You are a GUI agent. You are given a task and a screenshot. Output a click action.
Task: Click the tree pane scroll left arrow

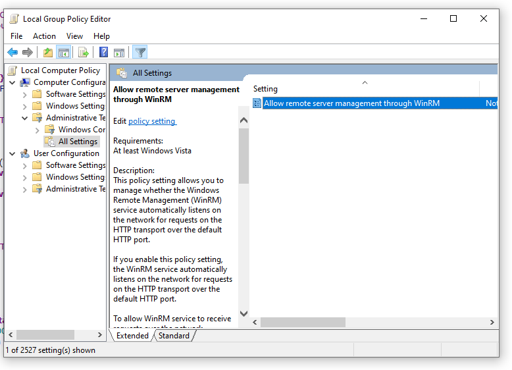11,335
